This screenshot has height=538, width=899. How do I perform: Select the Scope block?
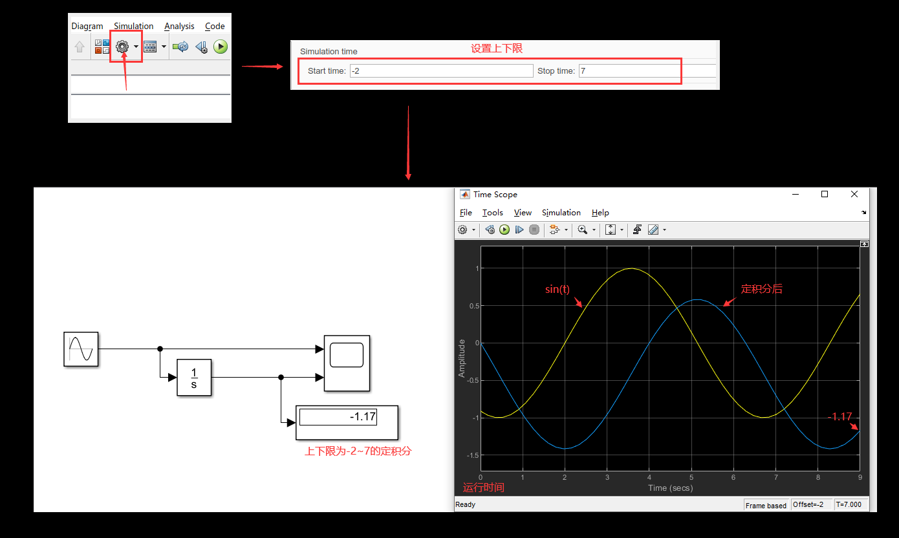(347, 363)
